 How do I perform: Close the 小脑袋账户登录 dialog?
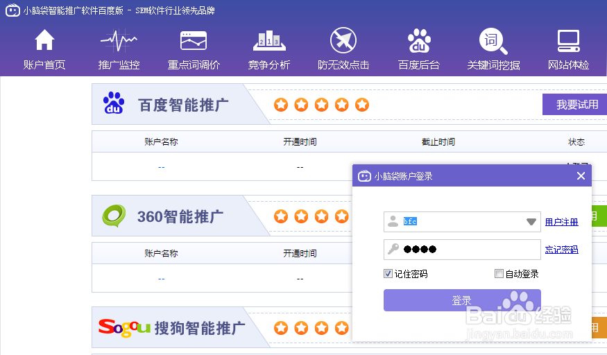click(581, 176)
